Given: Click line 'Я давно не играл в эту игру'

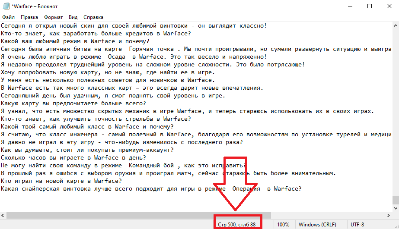Looking at the screenshot, I should [121, 142].
